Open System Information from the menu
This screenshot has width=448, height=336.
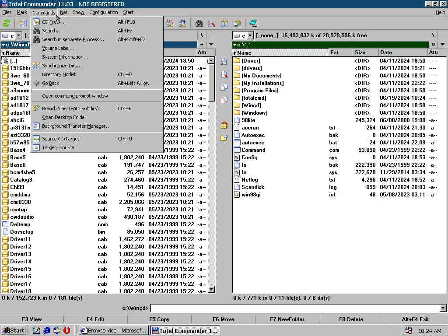click(x=97, y=57)
